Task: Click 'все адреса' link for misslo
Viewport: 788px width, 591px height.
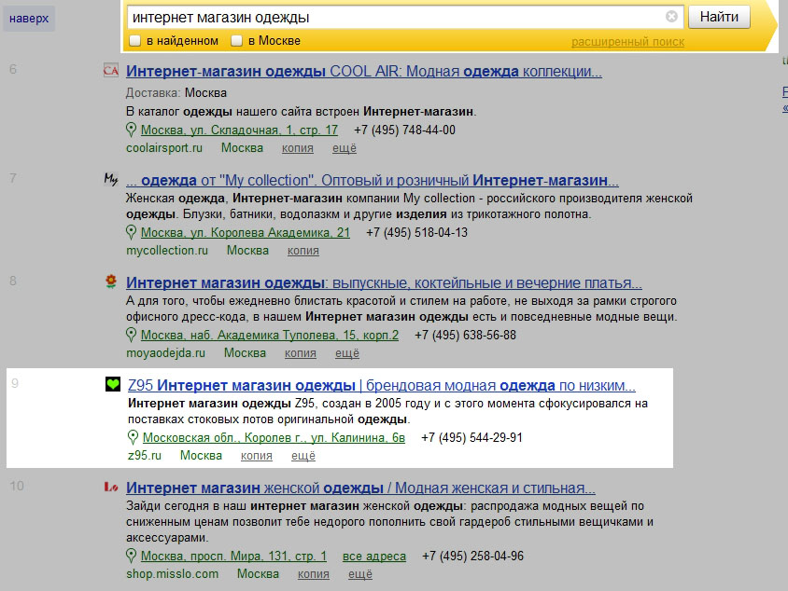Action: [x=374, y=556]
